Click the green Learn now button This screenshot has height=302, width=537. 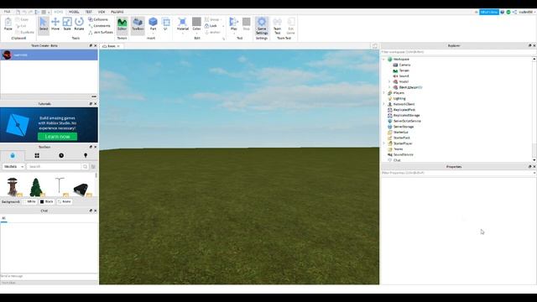point(58,137)
